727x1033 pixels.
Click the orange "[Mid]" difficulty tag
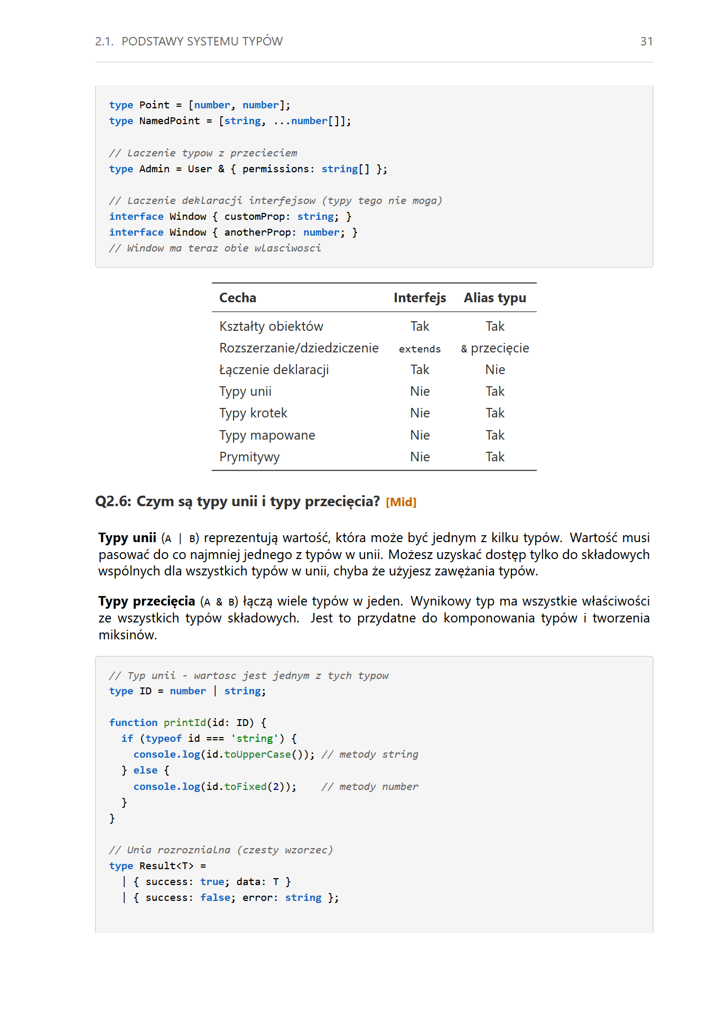[x=401, y=502]
